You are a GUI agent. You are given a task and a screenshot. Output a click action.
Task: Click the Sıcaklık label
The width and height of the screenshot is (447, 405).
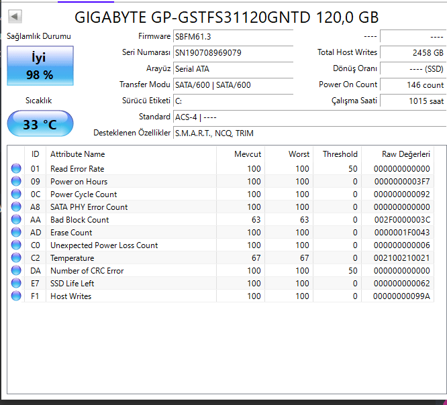click(x=39, y=101)
